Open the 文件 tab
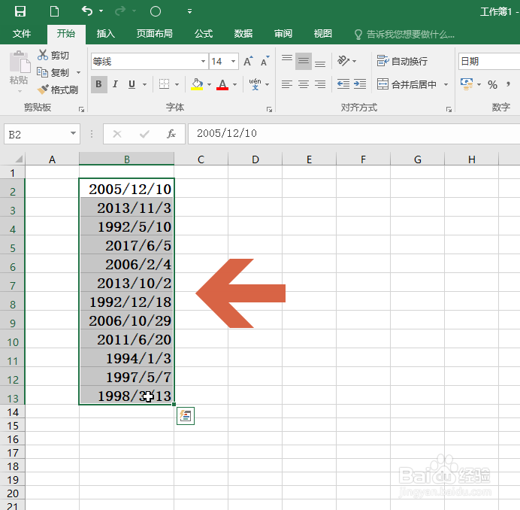This screenshot has width=520, height=510. (22, 34)
